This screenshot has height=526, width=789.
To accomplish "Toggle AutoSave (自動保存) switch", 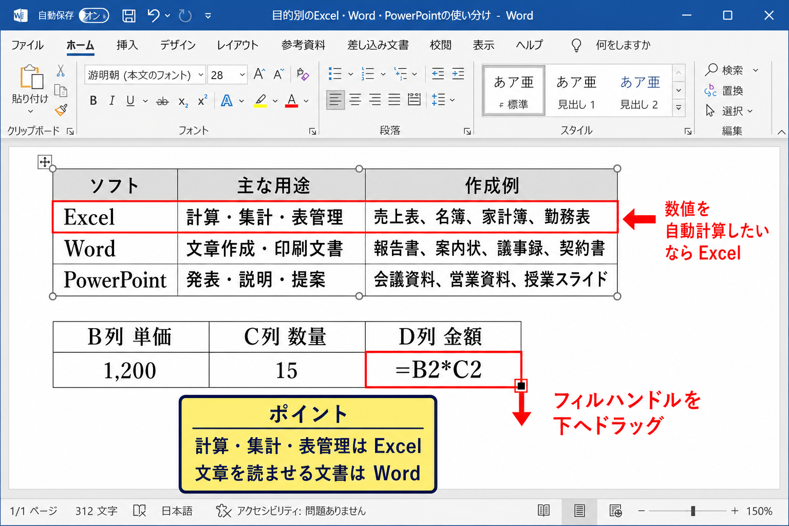I will coord(94,16).
